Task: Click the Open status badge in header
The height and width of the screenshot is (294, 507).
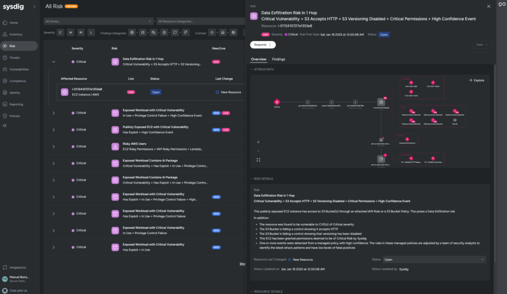Action: 384,35
